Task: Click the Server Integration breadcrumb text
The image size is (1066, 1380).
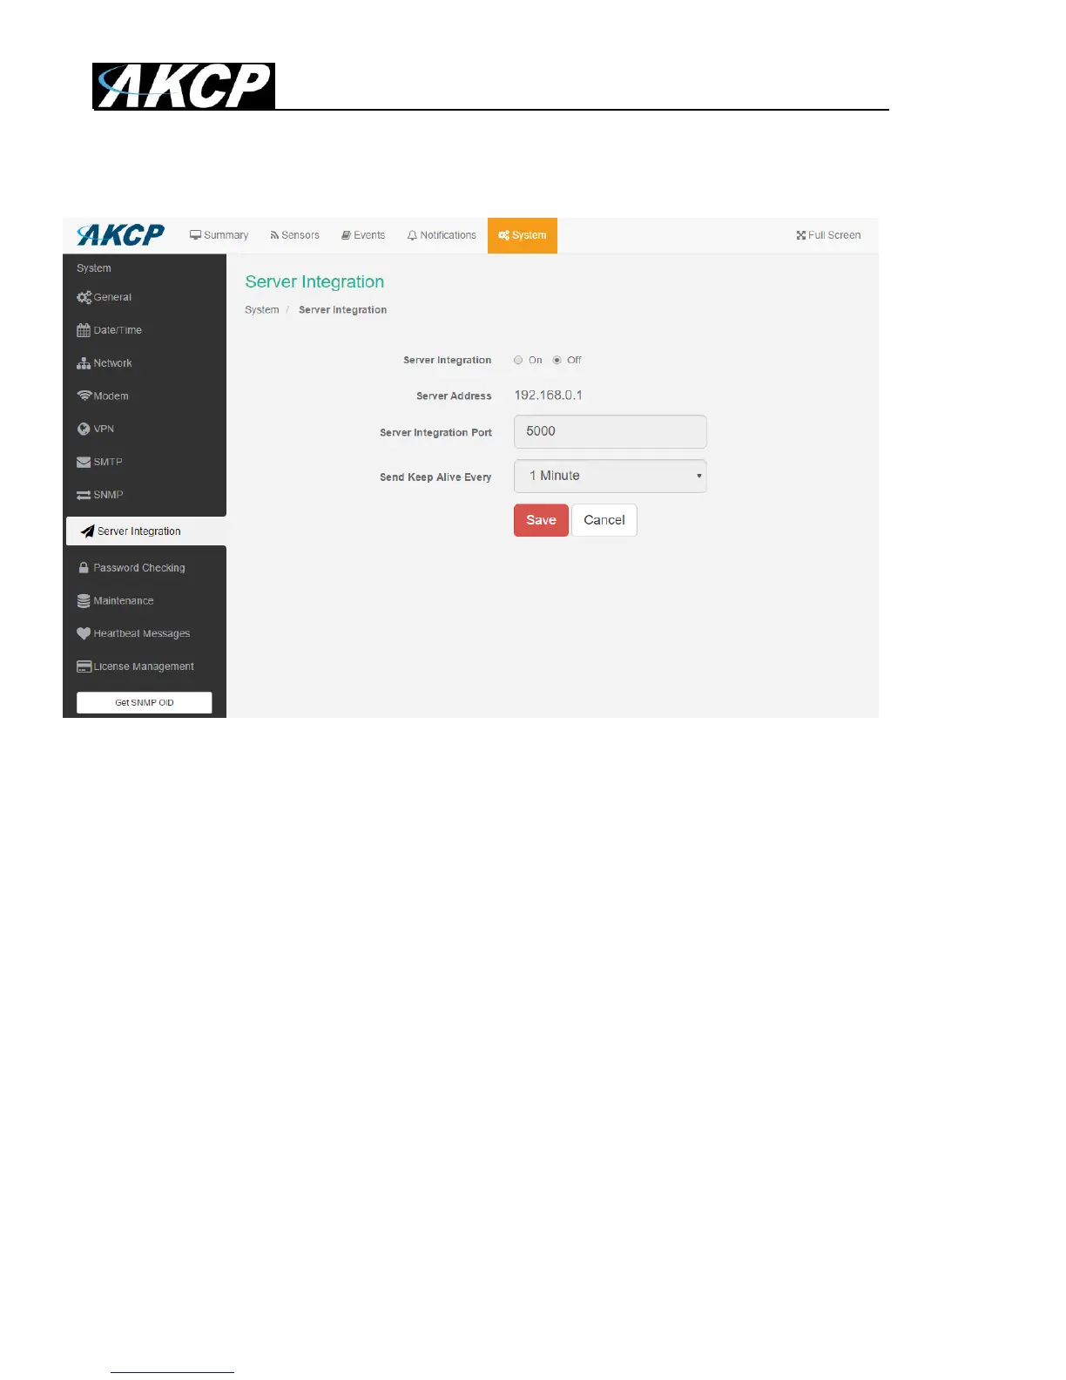Action: [x=342, y=310]
